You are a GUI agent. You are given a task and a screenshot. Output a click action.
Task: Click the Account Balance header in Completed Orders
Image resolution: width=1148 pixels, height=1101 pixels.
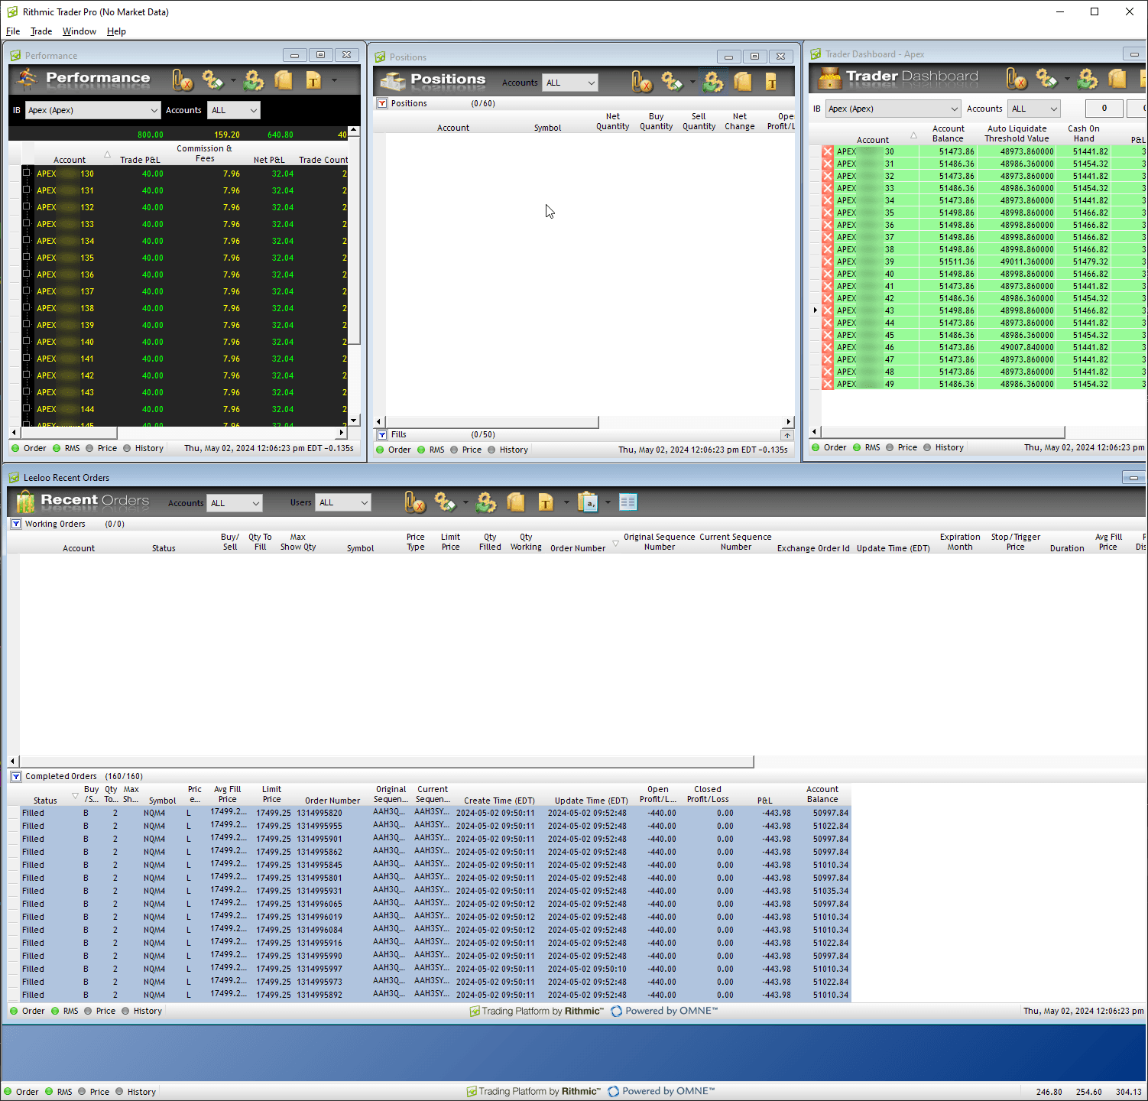click(822, 794)
